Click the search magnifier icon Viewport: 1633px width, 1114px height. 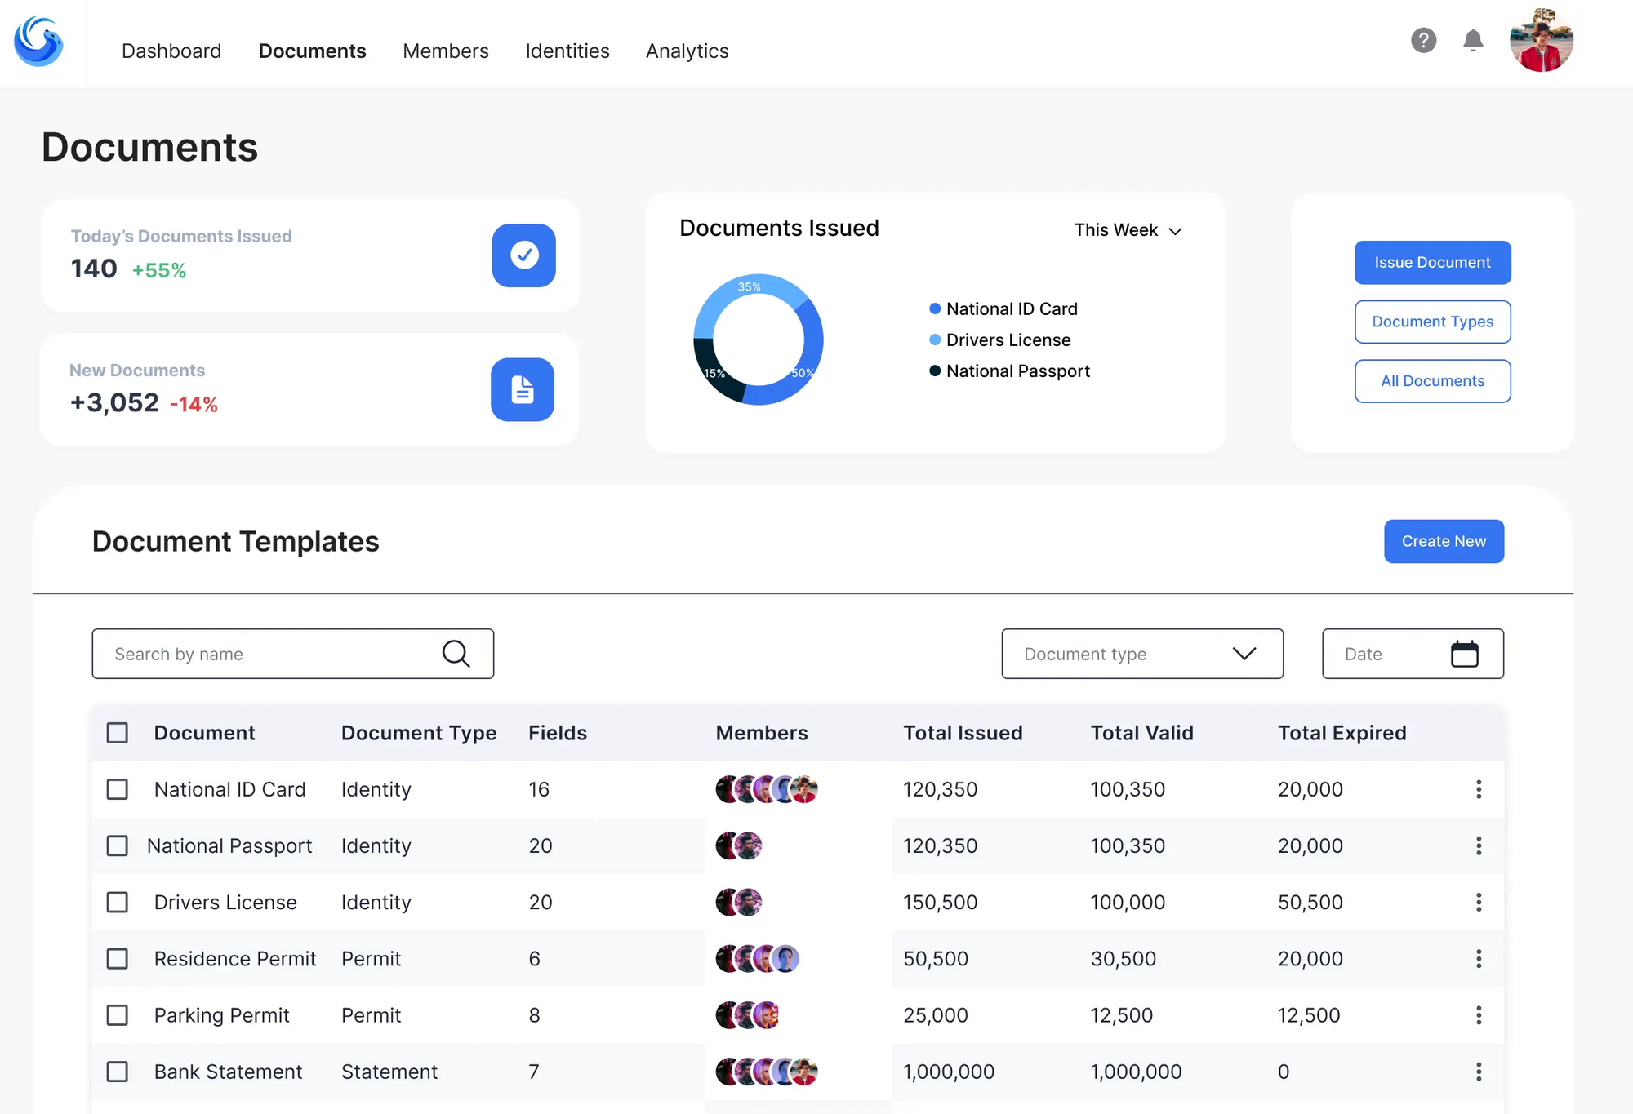456,654
